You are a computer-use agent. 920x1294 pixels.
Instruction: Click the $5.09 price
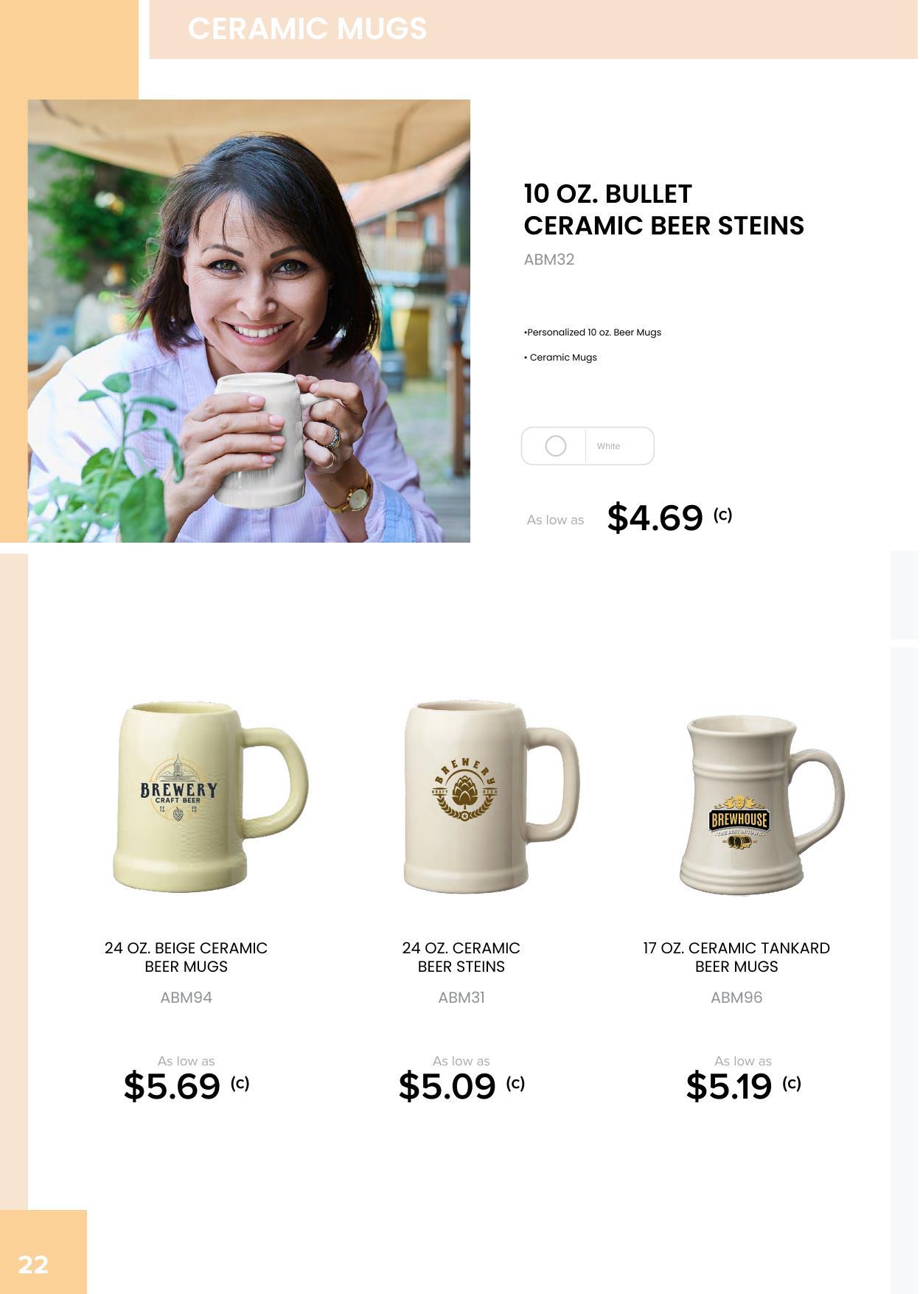447,1086
